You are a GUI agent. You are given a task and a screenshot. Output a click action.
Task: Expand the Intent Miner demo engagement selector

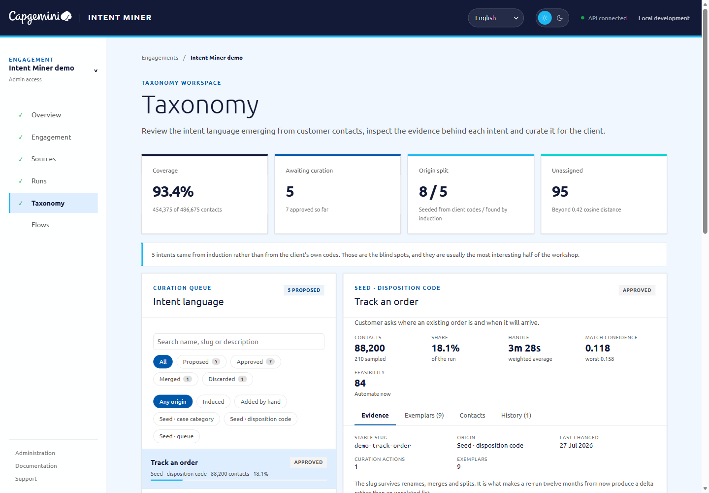pos(53,69)
